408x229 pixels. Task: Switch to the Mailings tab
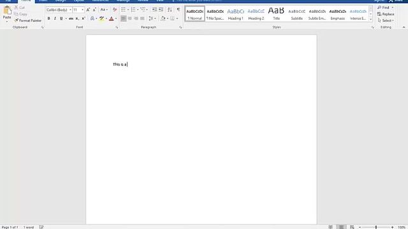(x=123, y=1)
